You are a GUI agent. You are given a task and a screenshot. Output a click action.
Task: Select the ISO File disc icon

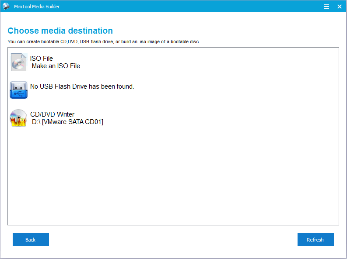pos(18,62)
